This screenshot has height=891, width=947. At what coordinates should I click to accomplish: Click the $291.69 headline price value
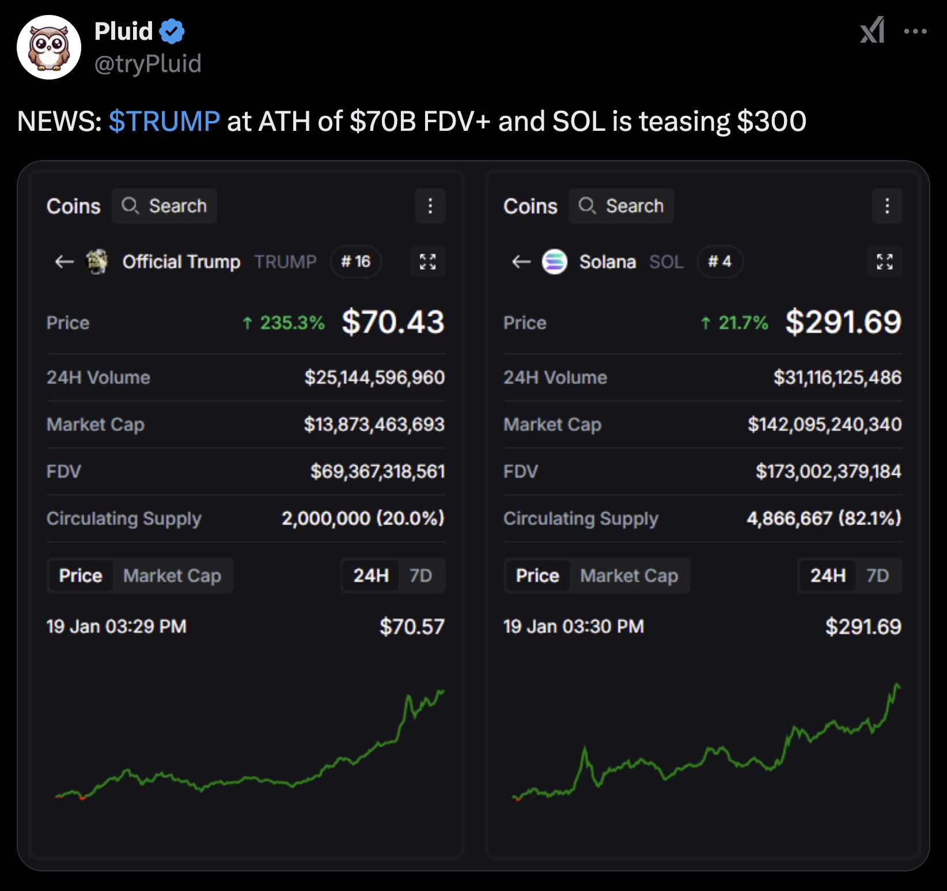click(x=843, y=322)
